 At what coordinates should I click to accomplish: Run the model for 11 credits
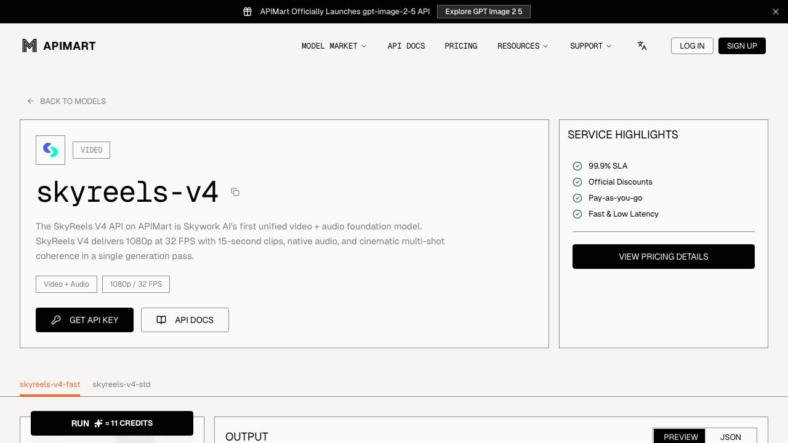(112, 423)
